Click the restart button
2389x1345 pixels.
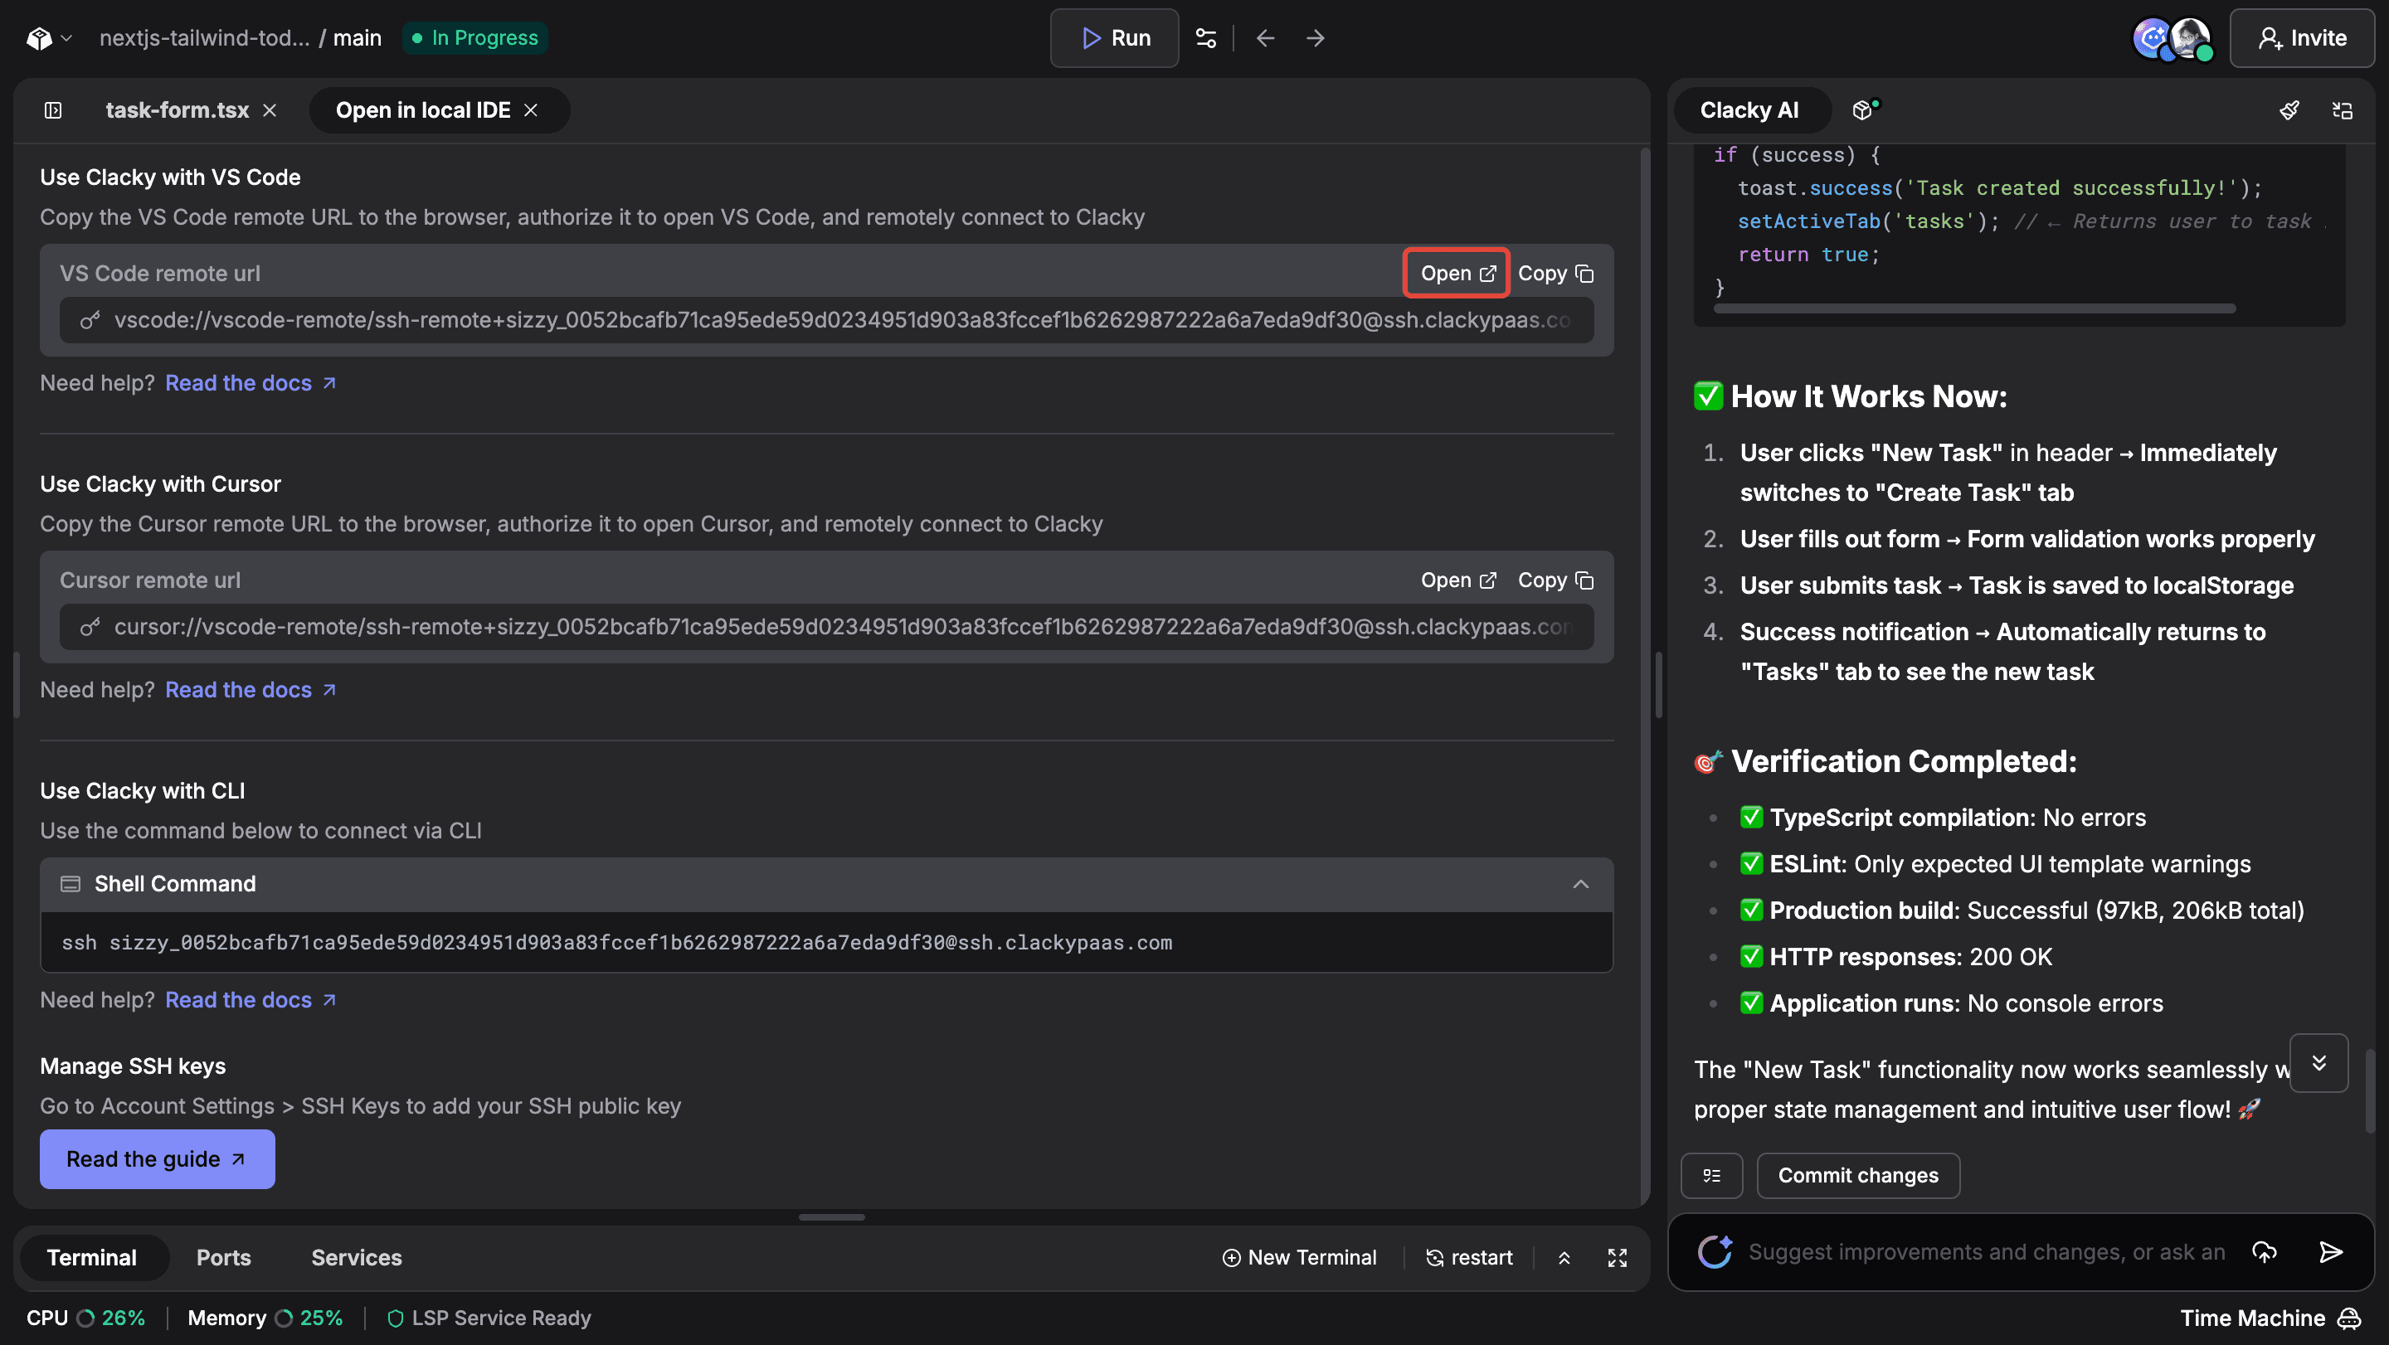click(x=1468, y=1258)
